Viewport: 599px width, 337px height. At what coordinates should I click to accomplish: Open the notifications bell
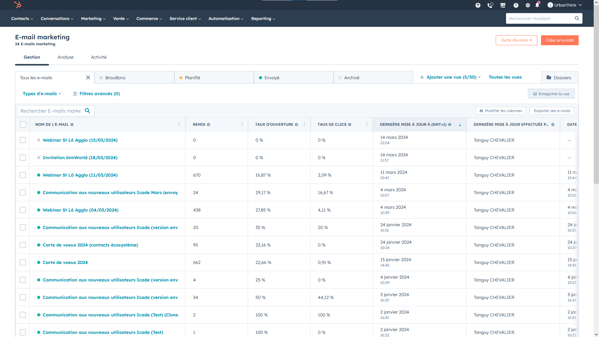click(x=537, y=5)
